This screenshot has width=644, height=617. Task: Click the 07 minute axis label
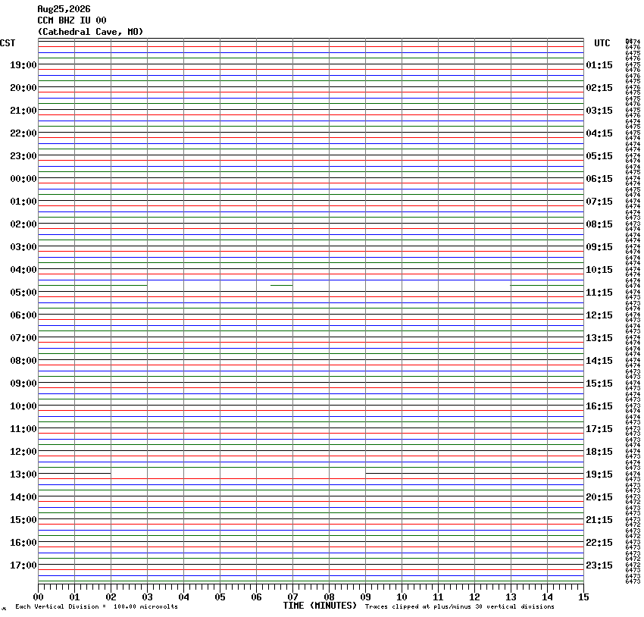292,597
